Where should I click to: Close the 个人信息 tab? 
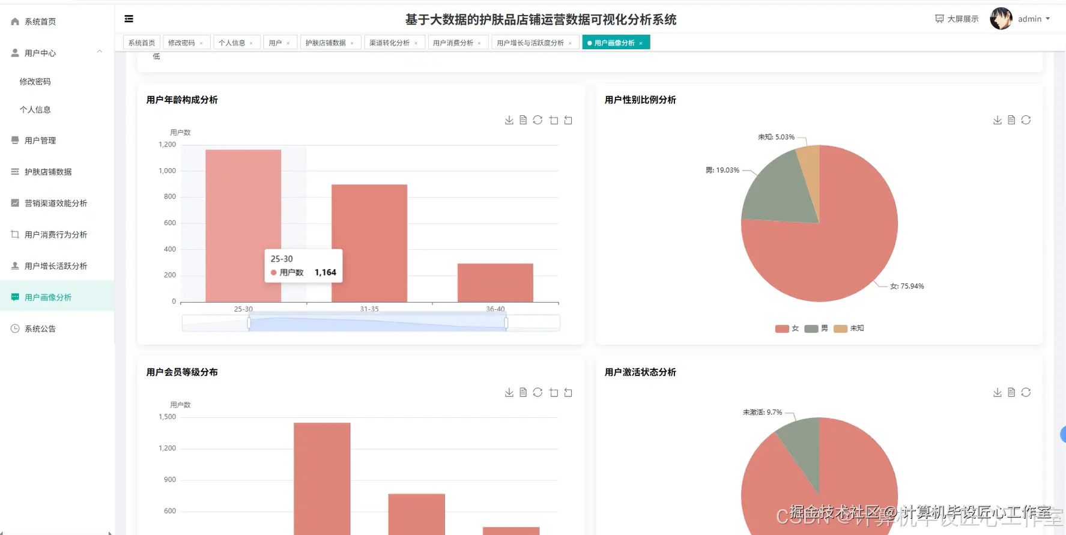pos(251,43)
